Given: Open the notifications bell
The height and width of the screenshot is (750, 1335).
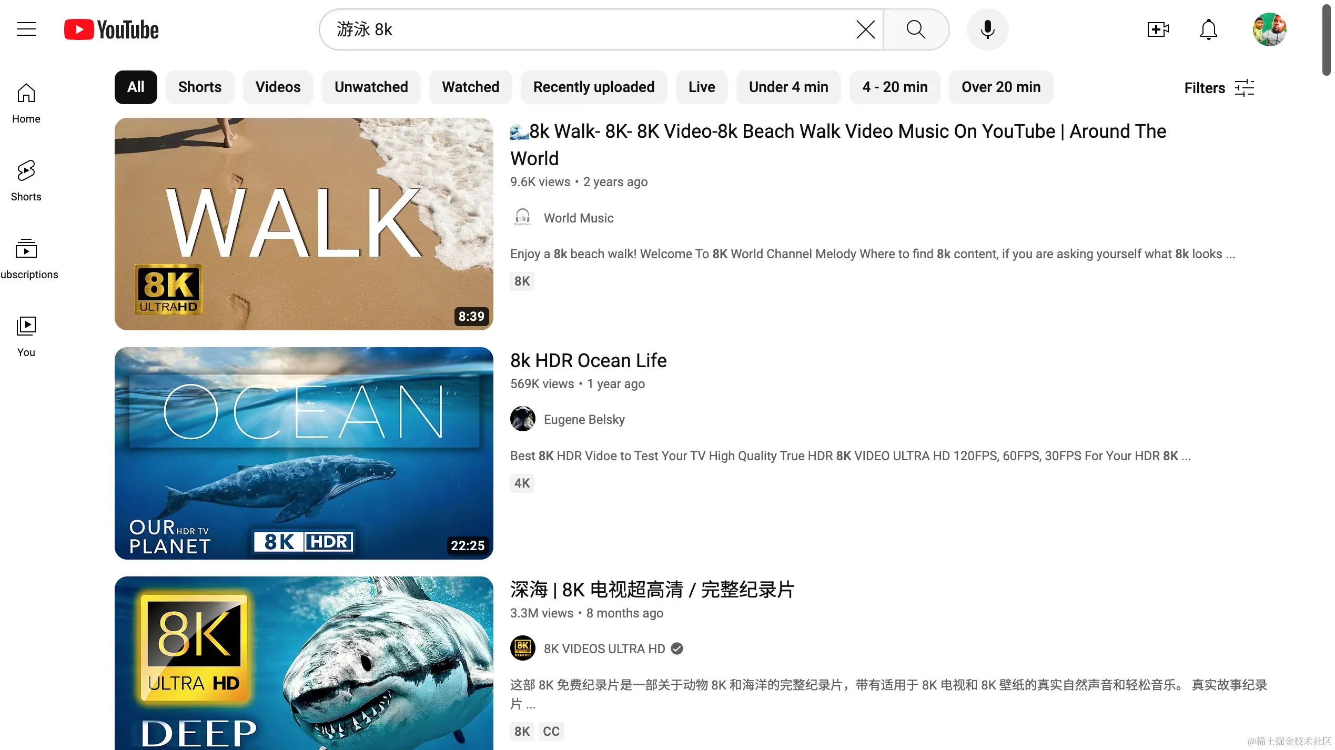Looking at the screenshot, I should pyautogui.click(x=1208, y=29).
